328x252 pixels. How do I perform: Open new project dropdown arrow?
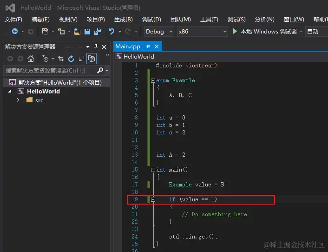click(x=52, y=32)
